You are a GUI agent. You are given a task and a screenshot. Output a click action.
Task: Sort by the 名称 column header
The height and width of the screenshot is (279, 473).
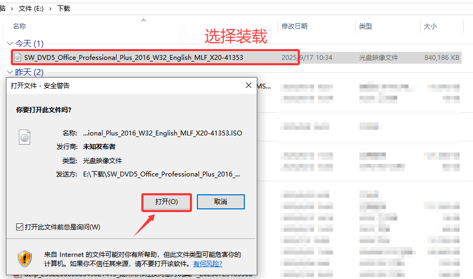point(19,26)
